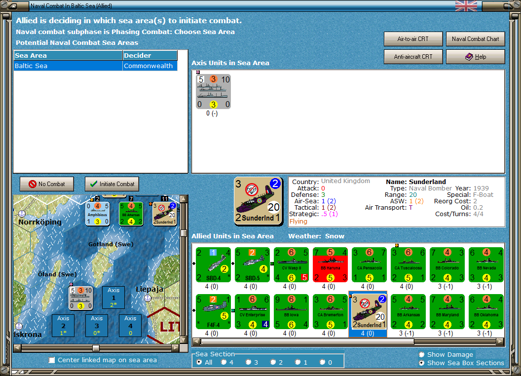
Task: Click the map vertical scrollbar thumb
Action: 184,233
